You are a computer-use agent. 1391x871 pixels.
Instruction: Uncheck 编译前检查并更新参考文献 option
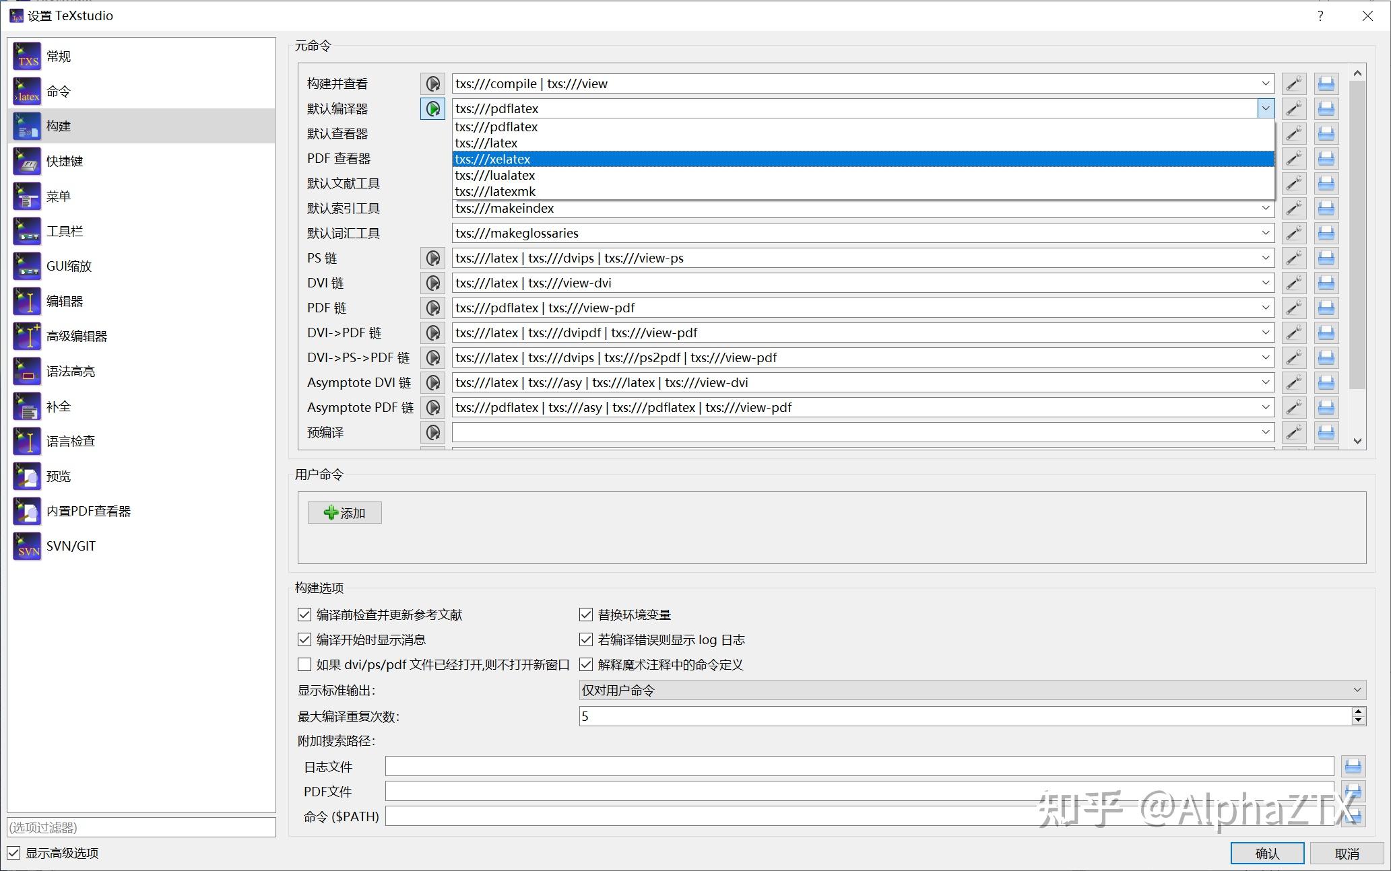[x=304, y=615]
